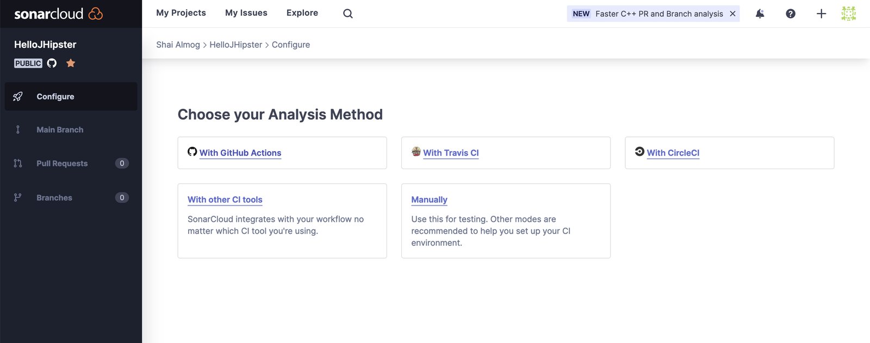Choose With GitHub Actions analysis method
The height and width of the screenshot is (343, 870).
240,153
